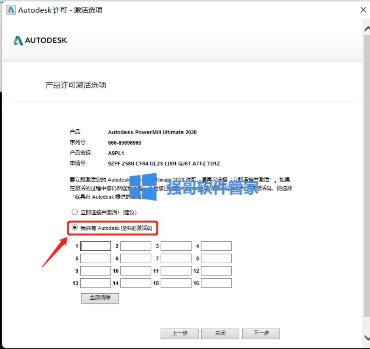The width and height of the screenshot is (370, 349).
Task: Click the 申请号 label
Action: click(x=78, y=163)
